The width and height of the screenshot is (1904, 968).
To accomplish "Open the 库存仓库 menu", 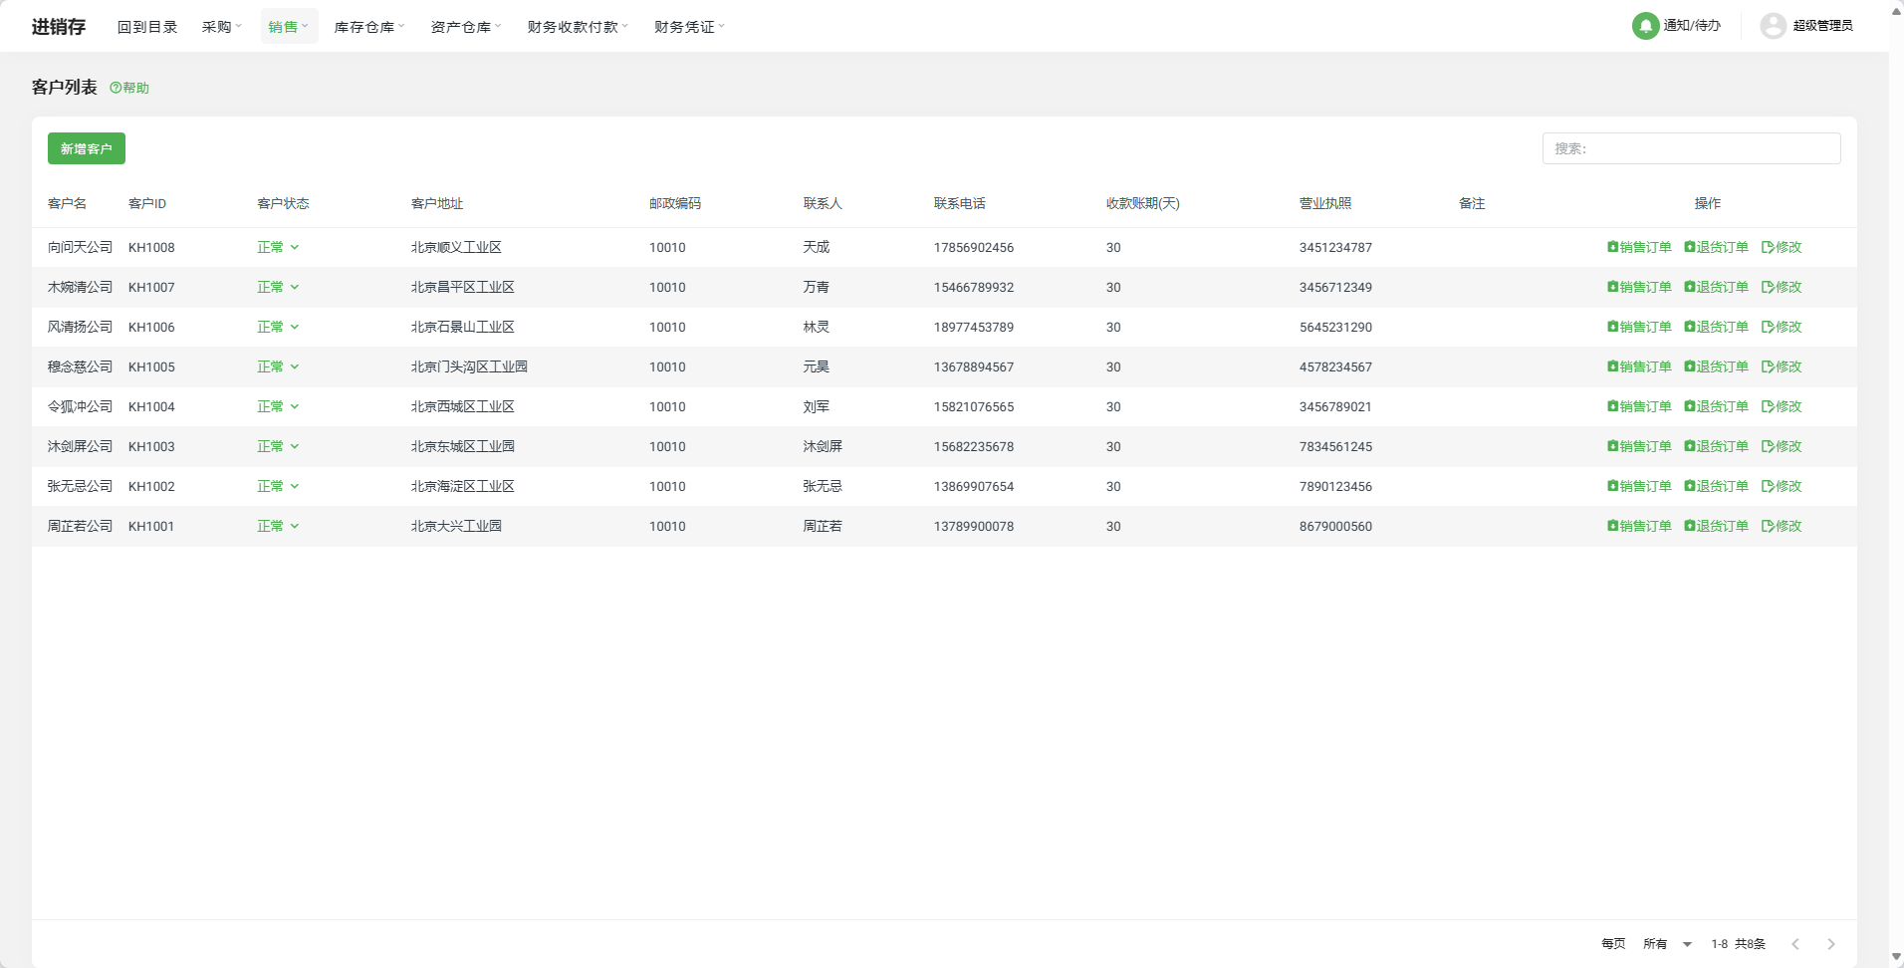I will coord(368,27).
